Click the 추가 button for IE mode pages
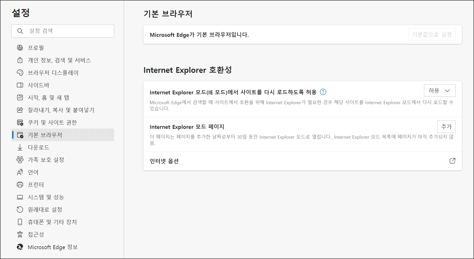The width and height of the screenshot is (474, 259). [x=446, y=127]
